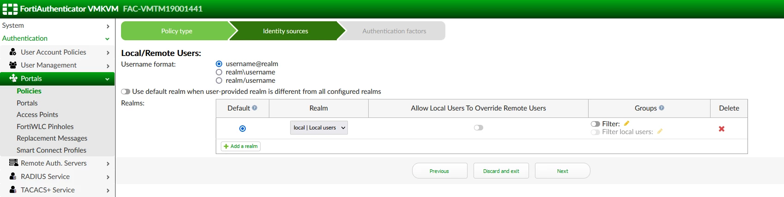
Task: Click the User Account Policies icon
Action: tap(13, 52)
